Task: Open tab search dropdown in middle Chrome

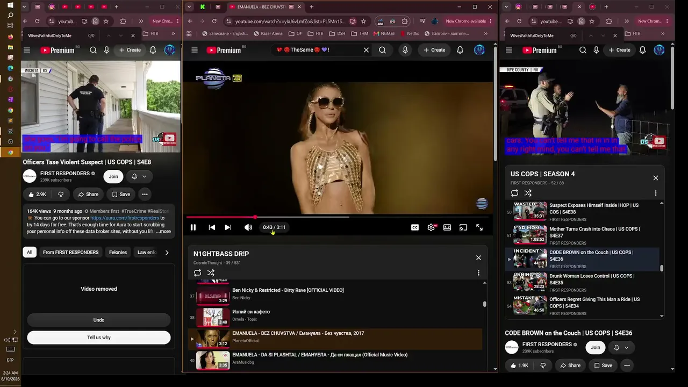Action: [x=189, y=7]
